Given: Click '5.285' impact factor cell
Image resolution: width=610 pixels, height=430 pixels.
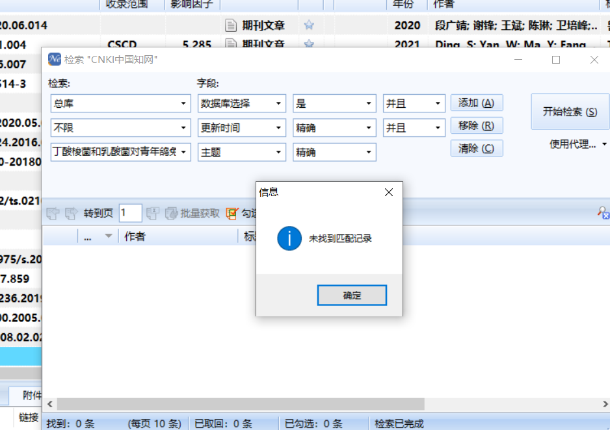Looking at the screenshot, I should coord(197,44).
